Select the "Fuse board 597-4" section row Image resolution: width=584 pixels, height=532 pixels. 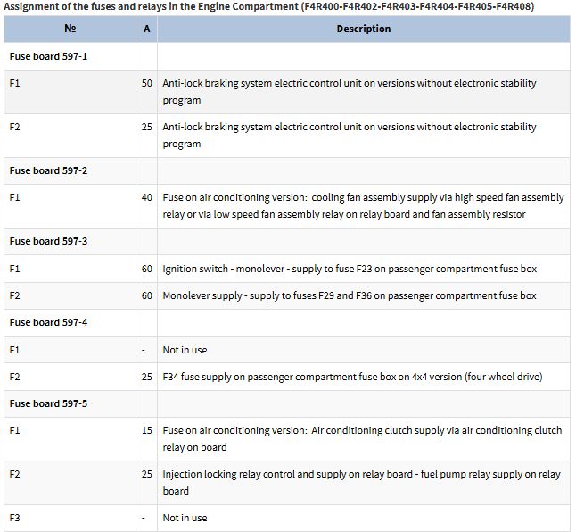pyautogui.click(x=48, y=322)
